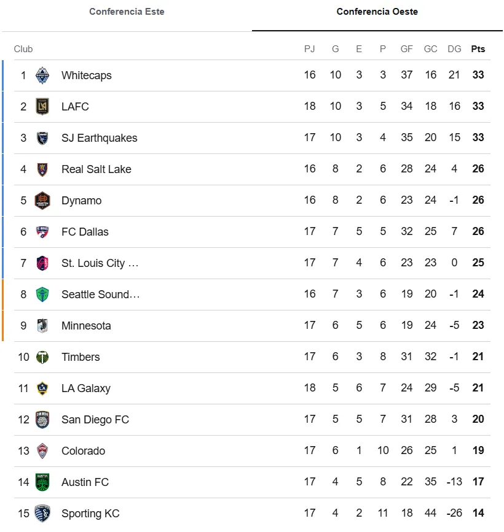504x532 pixels.
Task: Click the Whitecaps team crest icon
Action: (42, 75)
